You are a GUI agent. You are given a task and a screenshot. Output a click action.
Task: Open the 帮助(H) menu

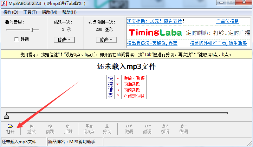[x=69, y=12]
